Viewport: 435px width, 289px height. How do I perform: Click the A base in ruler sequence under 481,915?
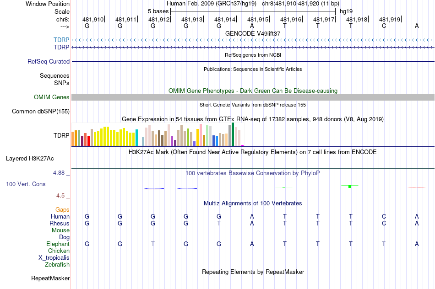pyautogui.click(x=252, y=26)
